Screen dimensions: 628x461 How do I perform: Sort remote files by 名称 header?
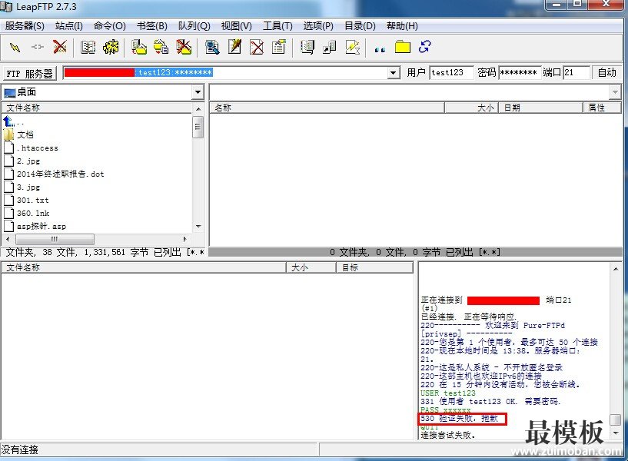[327, 108]
